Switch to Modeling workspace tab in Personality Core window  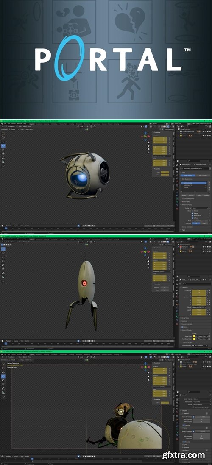[39, 123]
